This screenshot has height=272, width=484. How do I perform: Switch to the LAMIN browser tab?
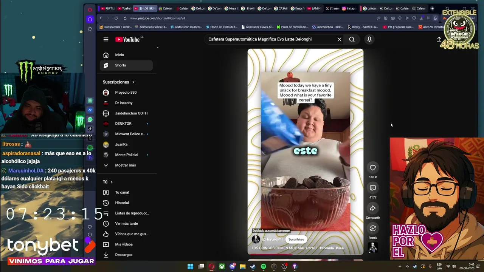pyautogui.click(x=314, y=8)
